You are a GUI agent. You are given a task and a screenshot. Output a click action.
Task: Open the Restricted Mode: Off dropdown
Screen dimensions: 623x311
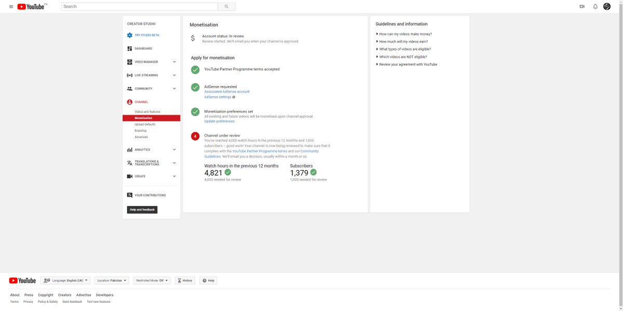[152, 280]
